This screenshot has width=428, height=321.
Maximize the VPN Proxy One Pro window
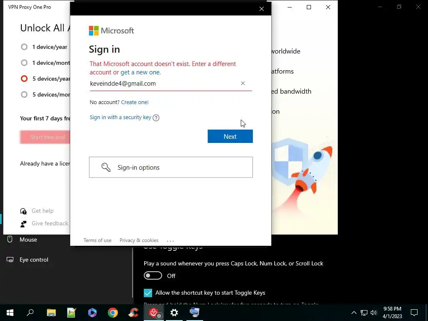point(309,7)
